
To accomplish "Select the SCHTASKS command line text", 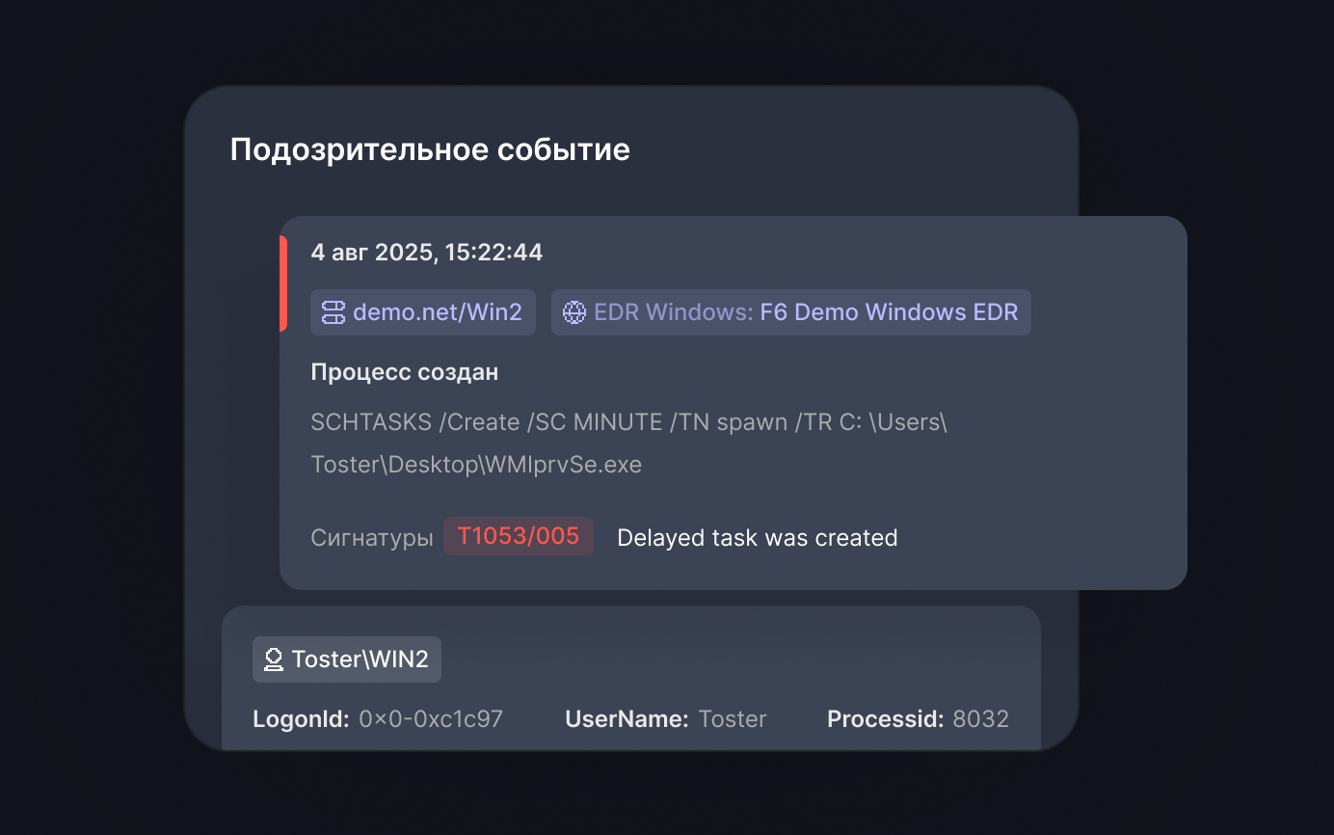I will click(628, 442).
